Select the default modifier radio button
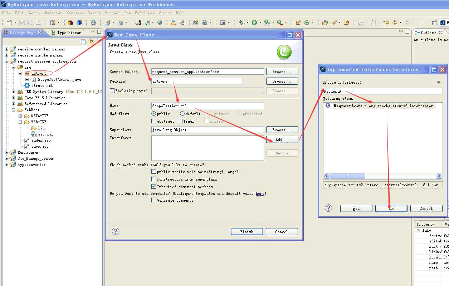Image resolution: width=449 pixels, height=286 pixels. tap(182, 114)
